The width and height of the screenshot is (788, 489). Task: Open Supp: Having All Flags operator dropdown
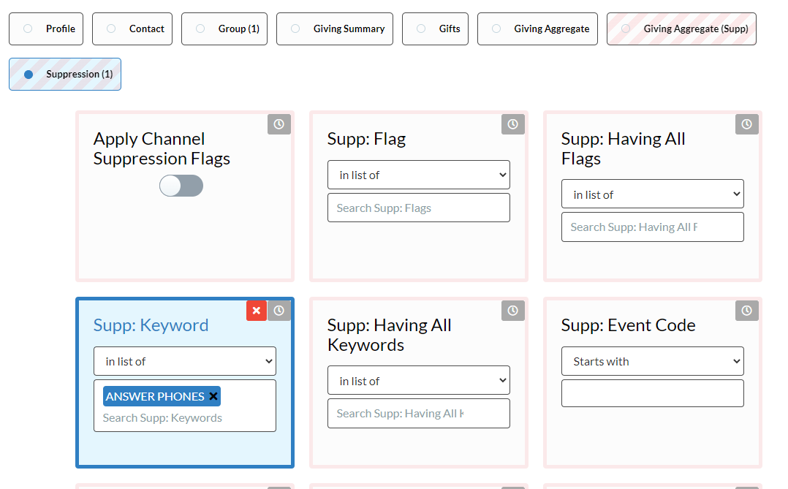click(x=652, y=194)
